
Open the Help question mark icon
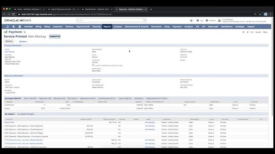198,21
